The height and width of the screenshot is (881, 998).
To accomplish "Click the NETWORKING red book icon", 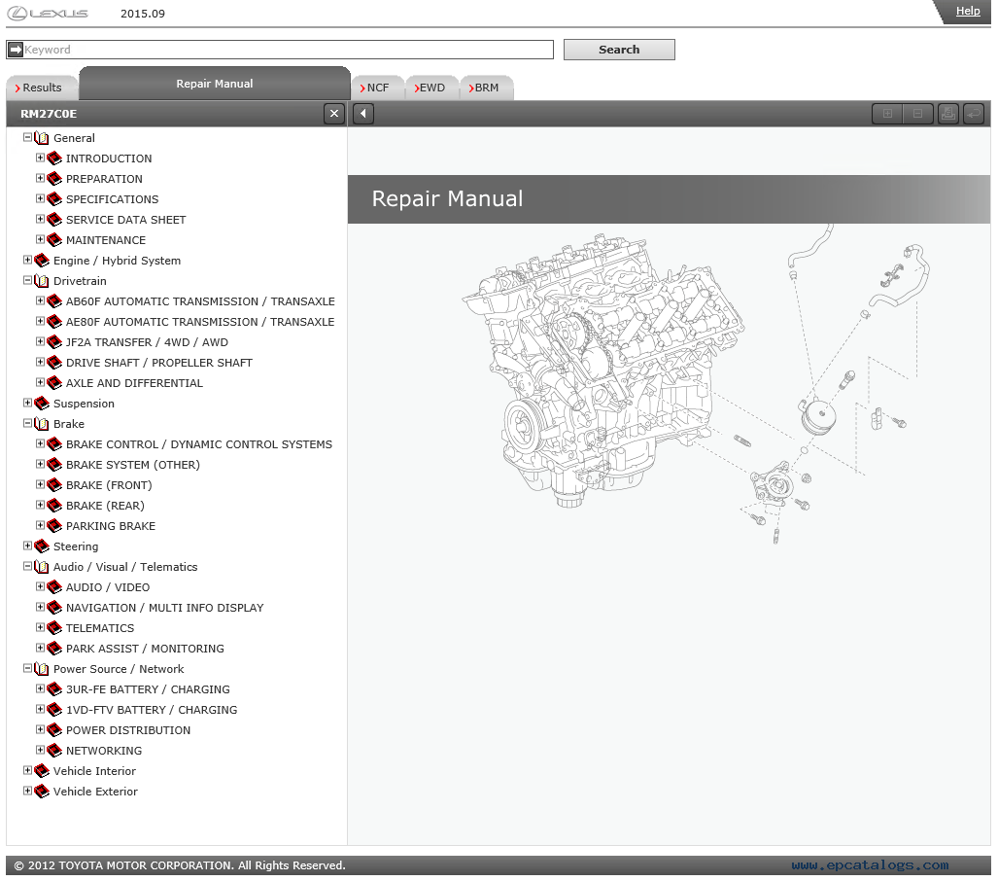I will click(54, 751).
